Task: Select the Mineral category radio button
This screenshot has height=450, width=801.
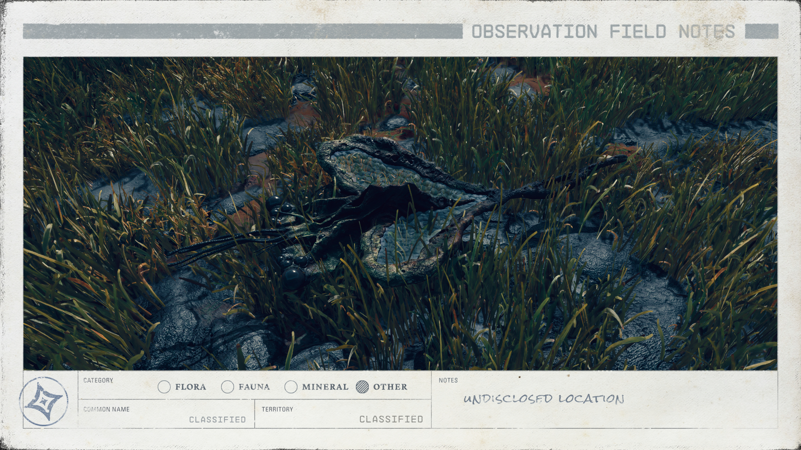Action: coord(291,387)
